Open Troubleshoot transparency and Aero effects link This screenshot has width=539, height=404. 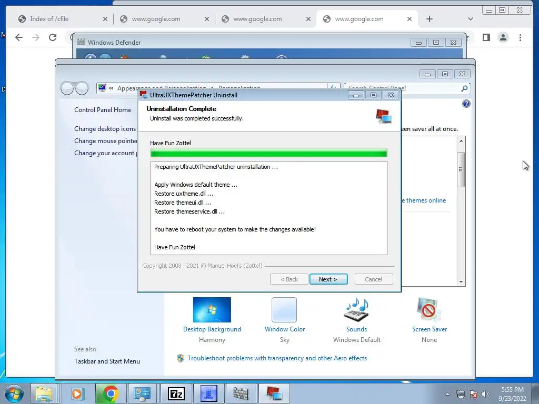pyautogui.click(x=277, y=358)
